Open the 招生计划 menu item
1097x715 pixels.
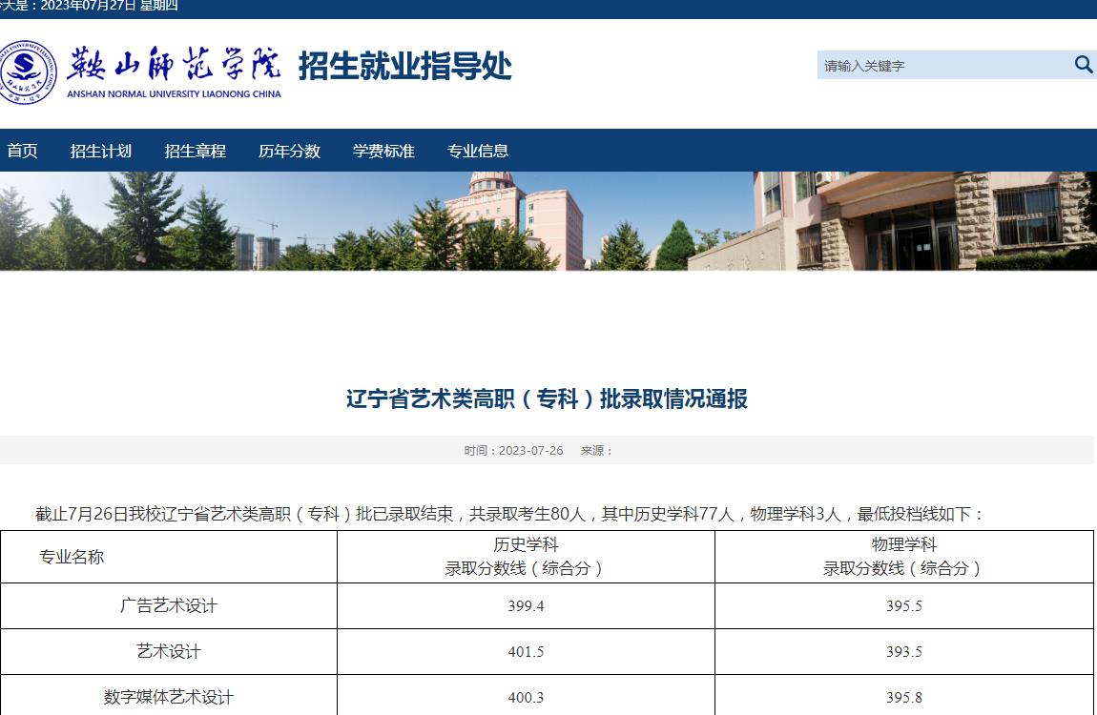pyautogui.click(x=101, y=151)
